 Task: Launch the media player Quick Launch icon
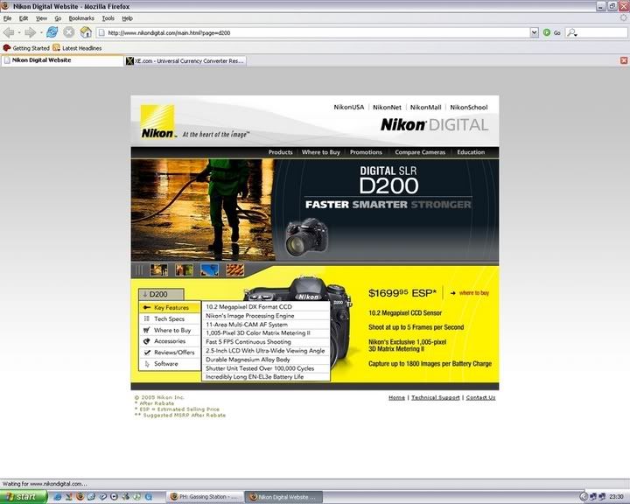(114, 497)
